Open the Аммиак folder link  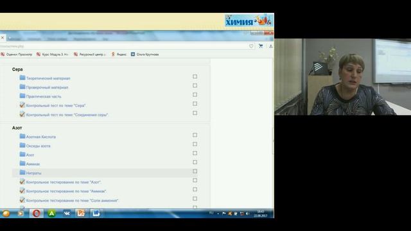(33, 164)
